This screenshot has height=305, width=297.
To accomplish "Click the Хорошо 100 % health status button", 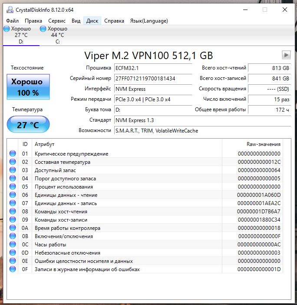I will coord(28,87).
